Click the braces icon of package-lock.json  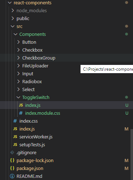pyautogui.click(x=12, y=160)
